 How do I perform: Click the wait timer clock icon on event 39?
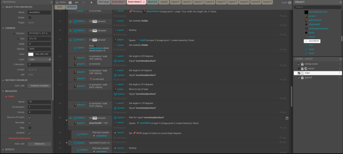pyautogui.click(x=287, y=118)
